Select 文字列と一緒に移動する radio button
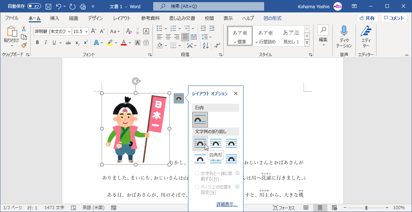This screenshot has width=412, height=212. coord(197,173)
